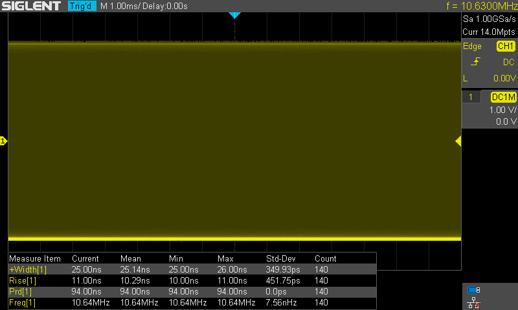Click the +Width max value 26.00ns

(x=232, y=269)
